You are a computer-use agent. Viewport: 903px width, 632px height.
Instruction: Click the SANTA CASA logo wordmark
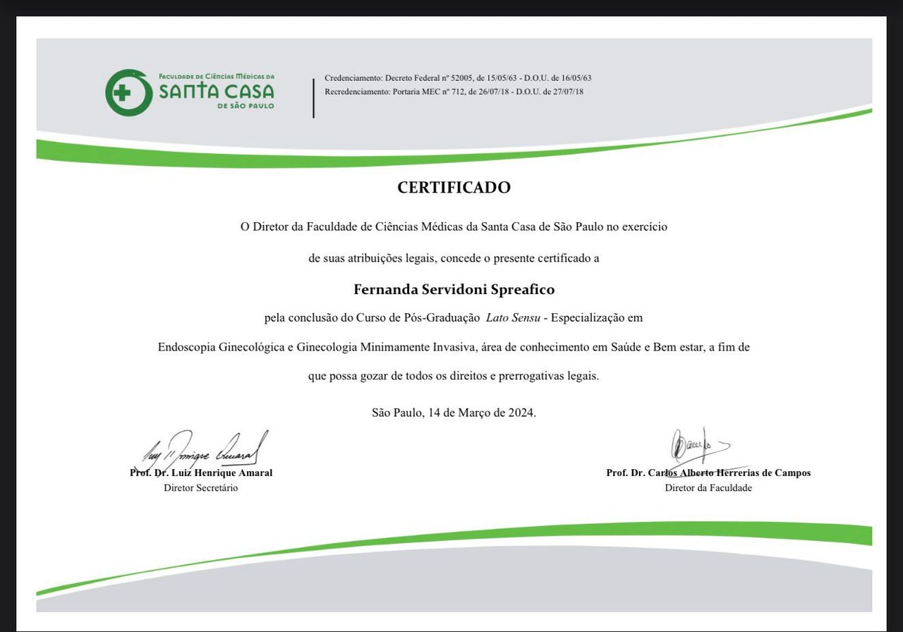216,91
